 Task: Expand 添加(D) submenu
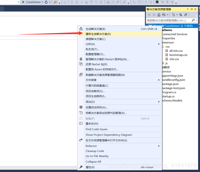(x=120, y=102)
